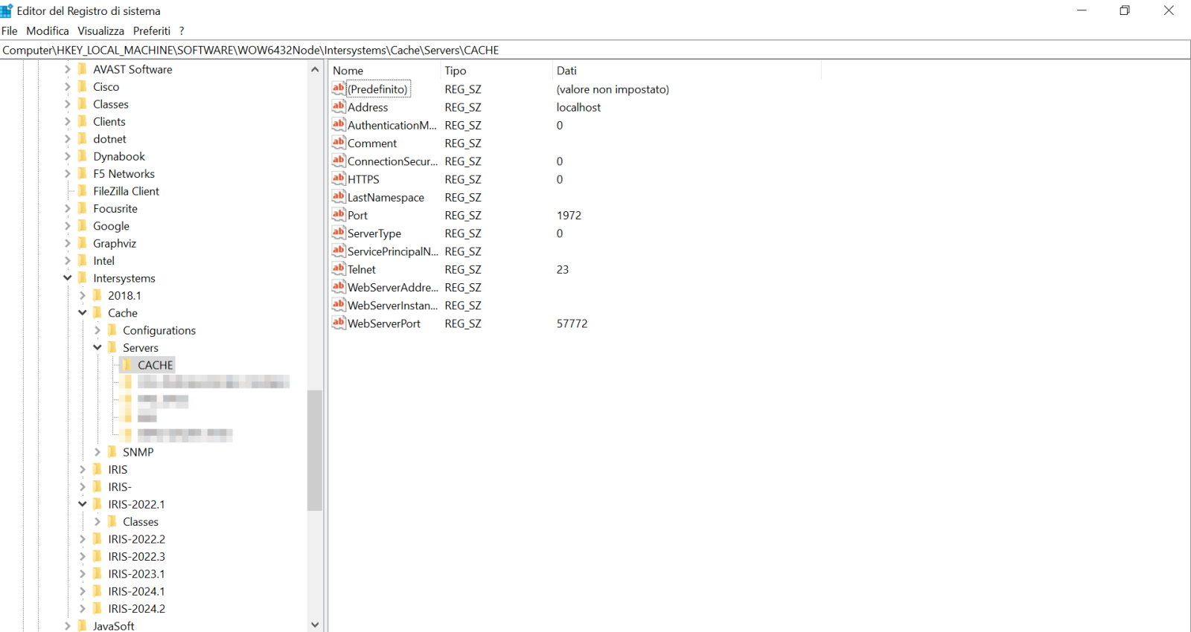Expand the Configurations key
This screenshot has width=1191, height=632.
(98, 330)
